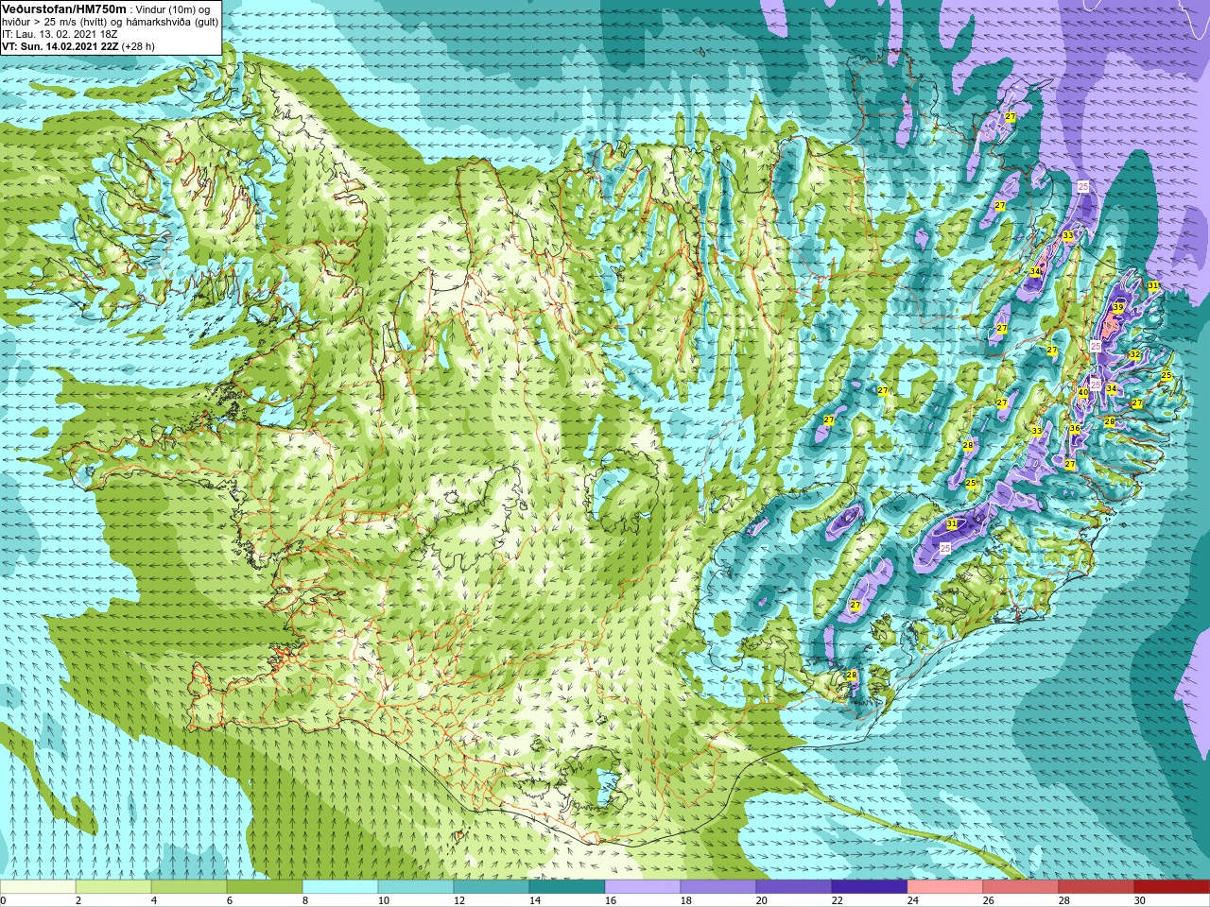Select the 4–6 m/s green legend swatch

coord(189,887)
